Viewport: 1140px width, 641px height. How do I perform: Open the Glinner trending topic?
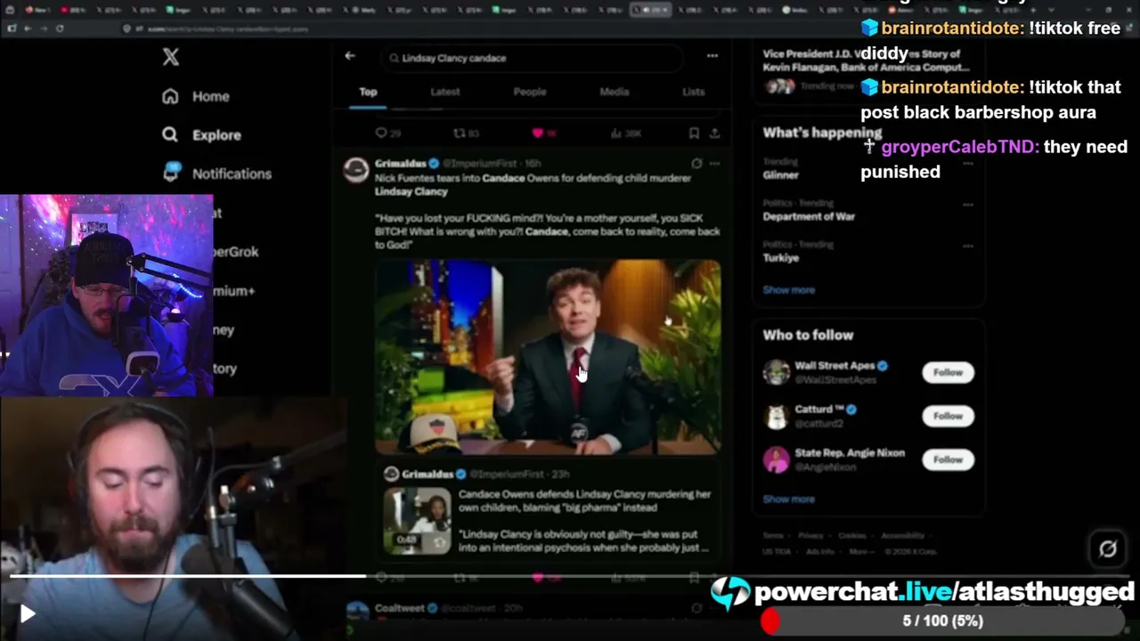coord(780,174)
